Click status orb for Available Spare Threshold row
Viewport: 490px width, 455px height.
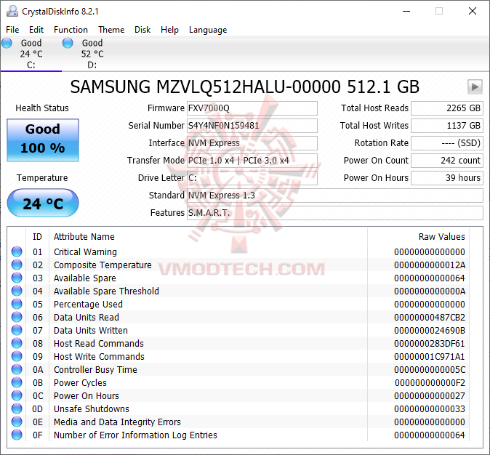17,291
